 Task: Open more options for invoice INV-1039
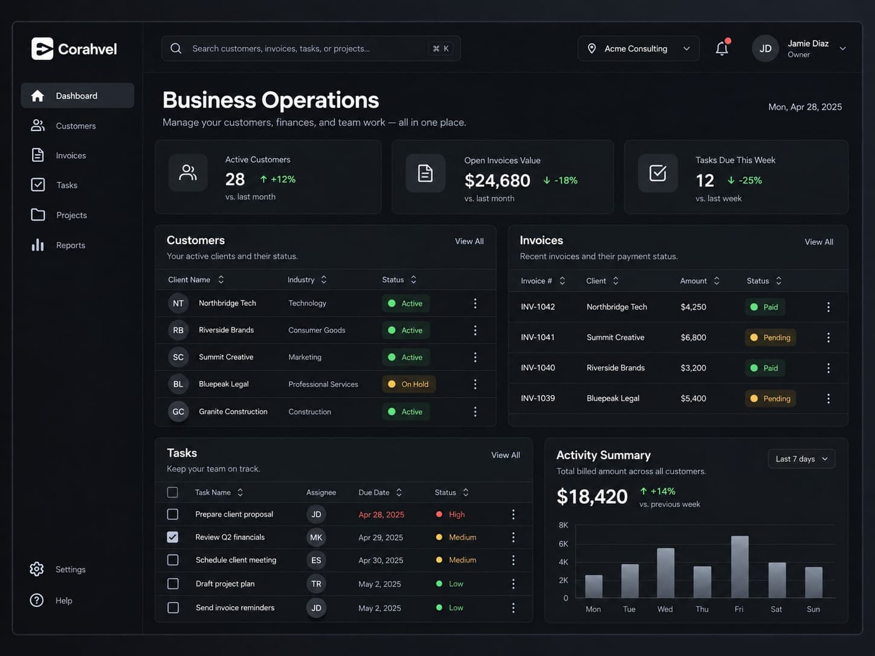pyautogui.click(x=828, y=399)
